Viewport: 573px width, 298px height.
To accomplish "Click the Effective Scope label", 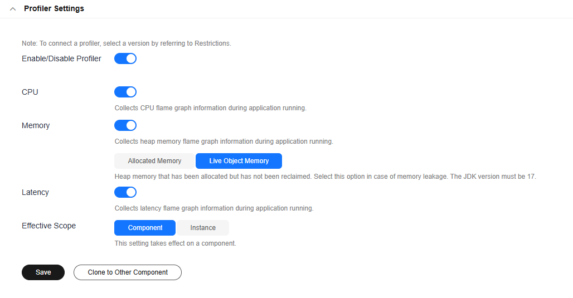I will point(48,226).
